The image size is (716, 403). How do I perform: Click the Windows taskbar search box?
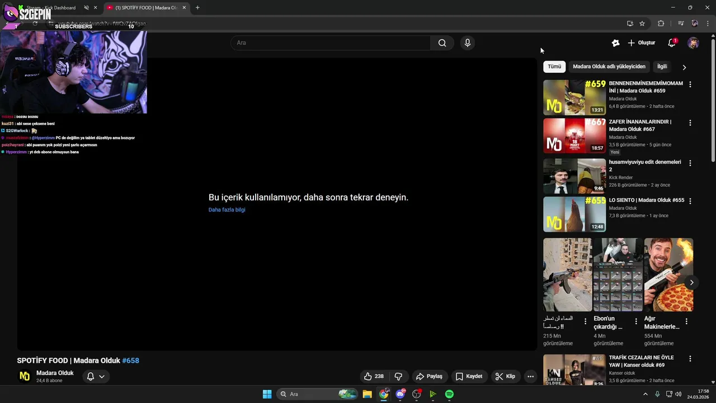316,394
